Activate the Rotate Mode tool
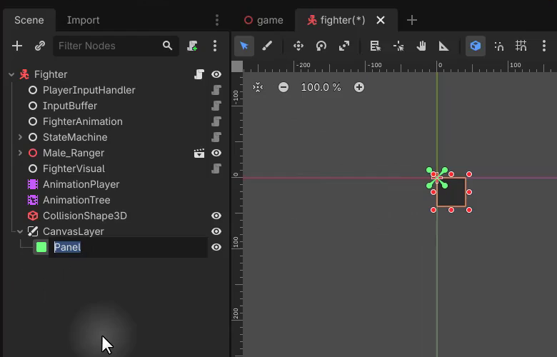Screen dimensions: 557x357 pos(321,46)
